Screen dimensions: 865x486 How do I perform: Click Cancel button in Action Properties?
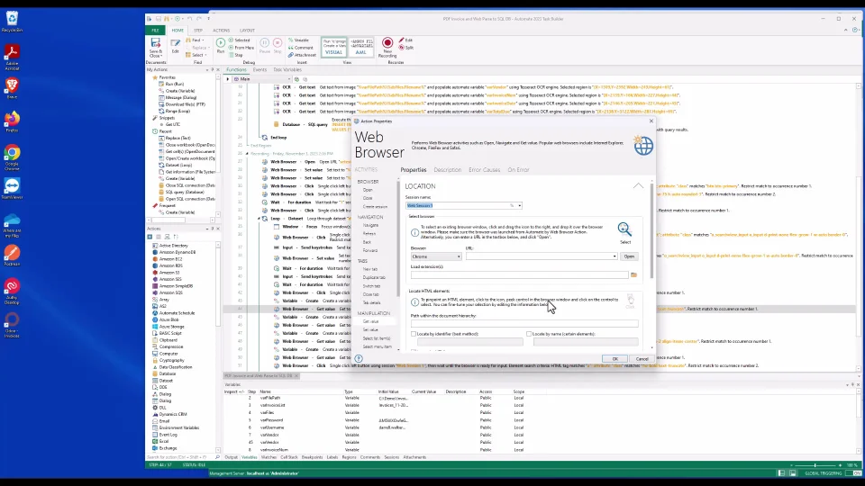click(642, 359)
